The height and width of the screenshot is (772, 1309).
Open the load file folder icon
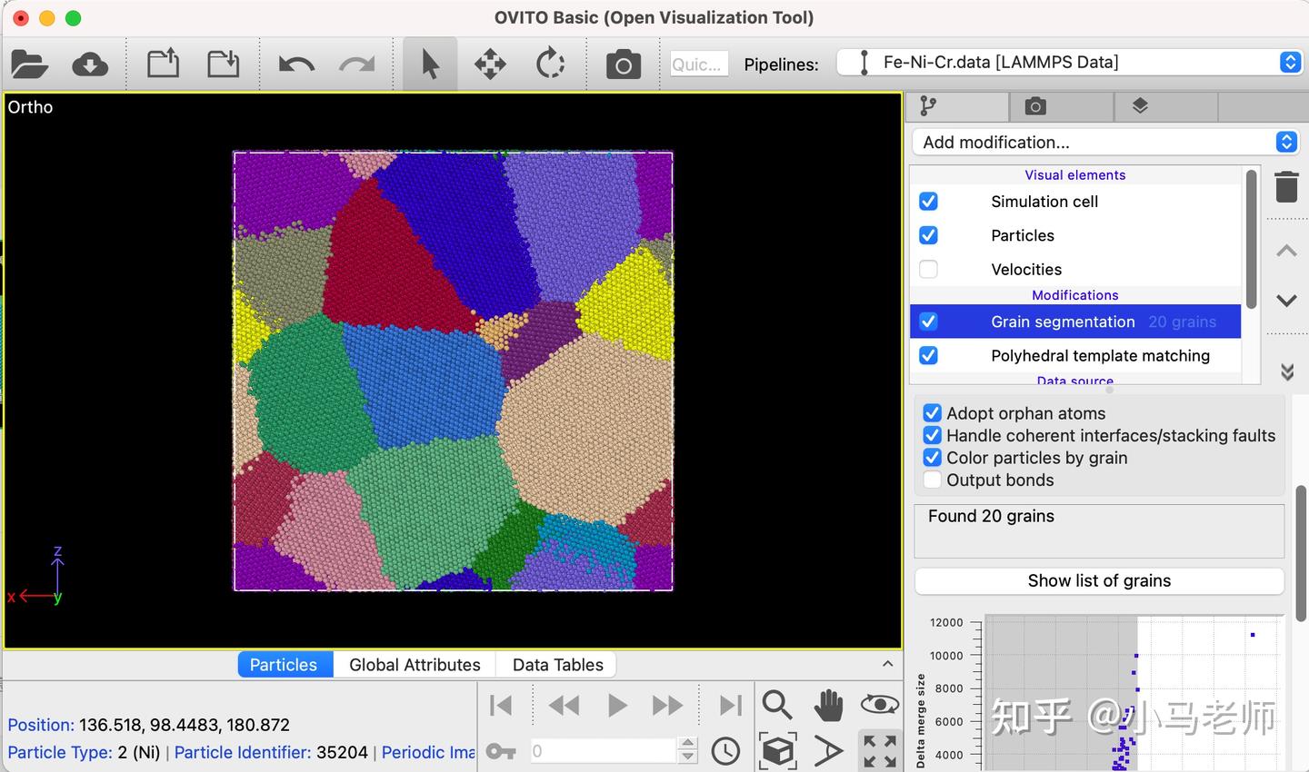click(x=29, y=64)
